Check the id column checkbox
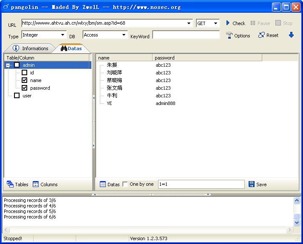 tap(24, 73)
